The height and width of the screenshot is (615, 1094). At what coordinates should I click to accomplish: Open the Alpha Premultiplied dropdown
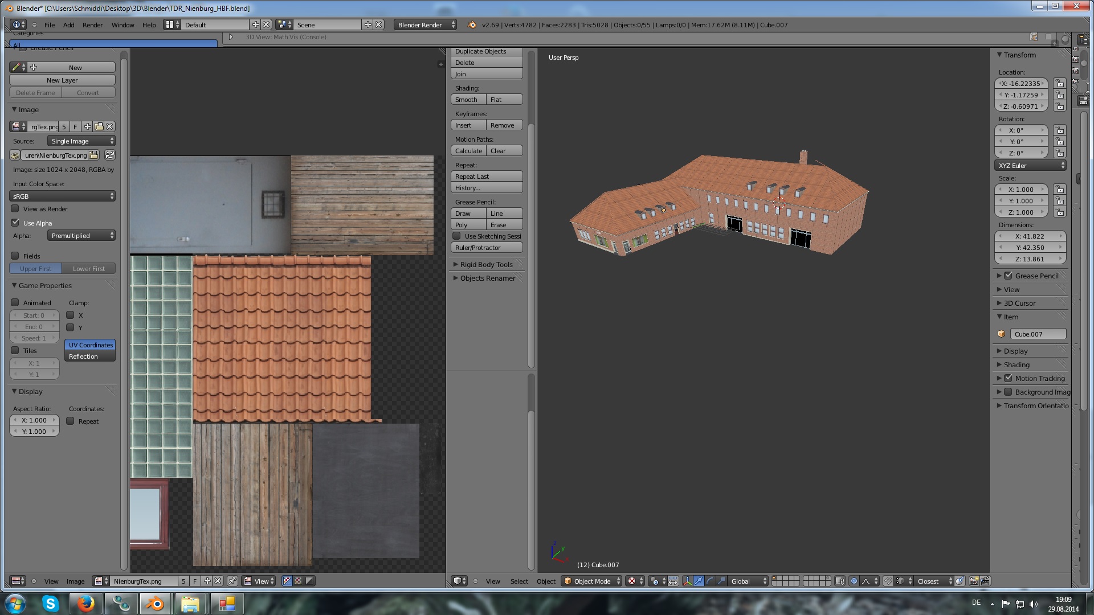[x=81, y=236]
